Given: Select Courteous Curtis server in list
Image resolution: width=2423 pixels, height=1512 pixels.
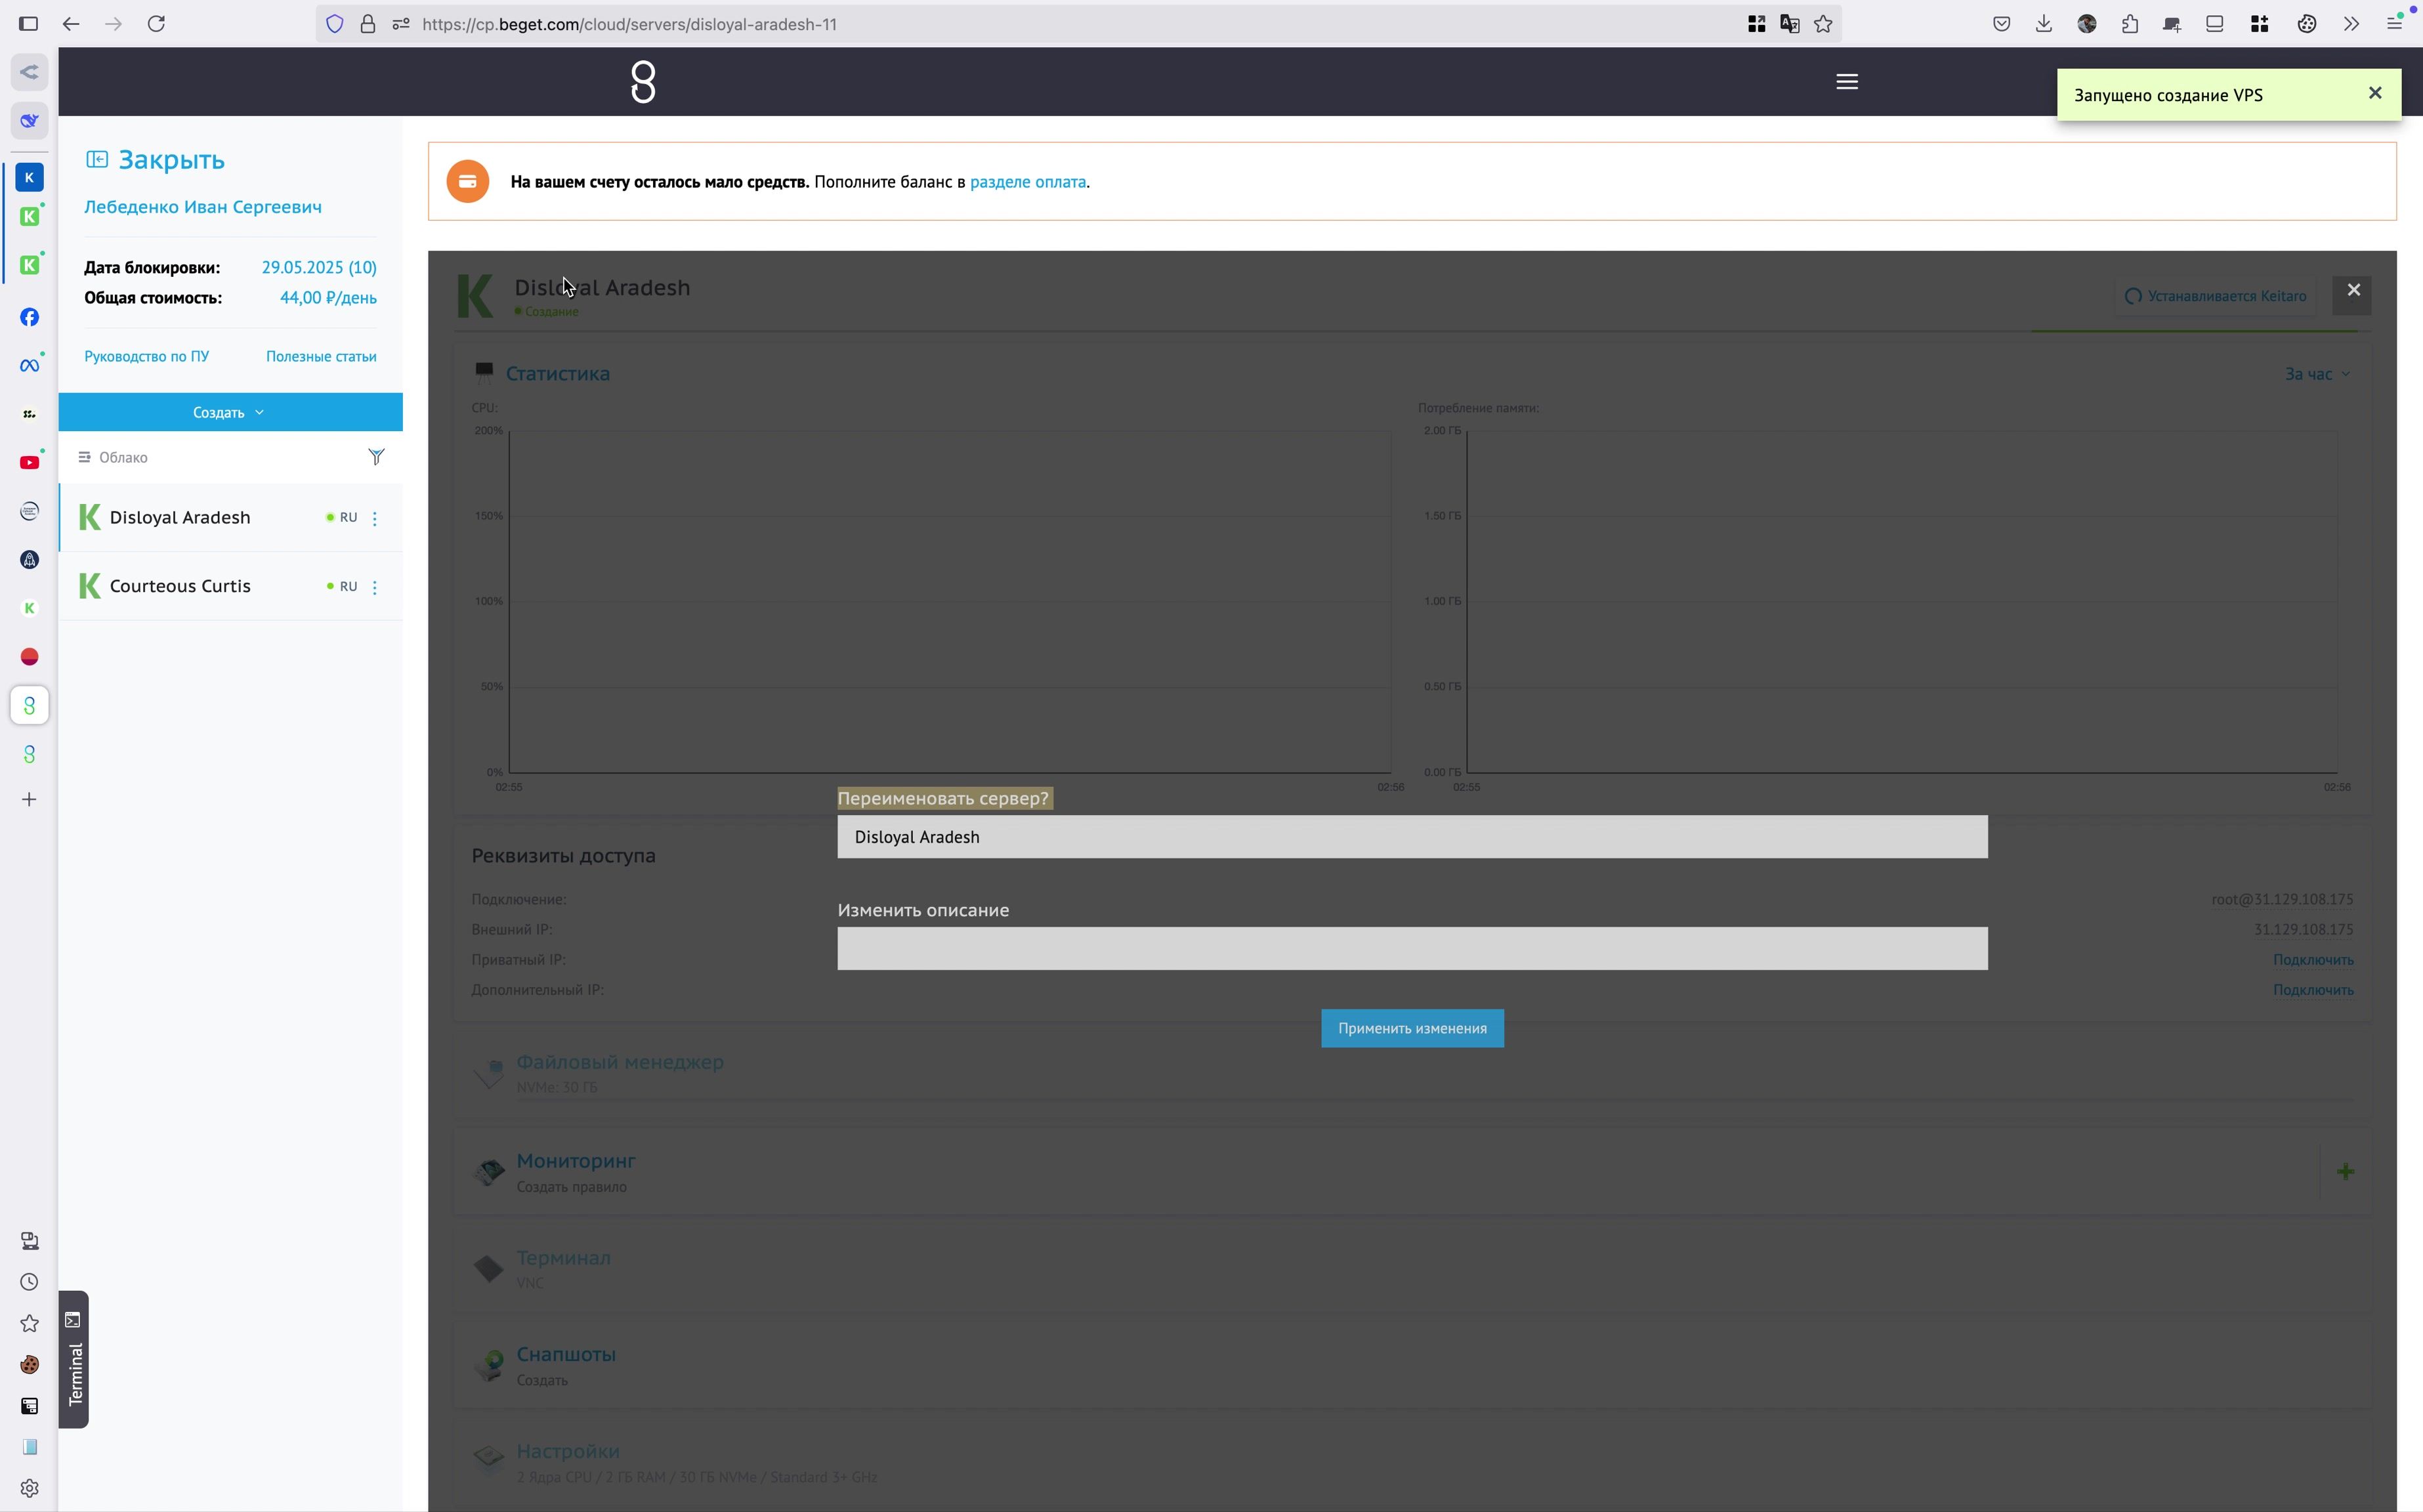Looking at the screenshot, I should point(180,586).
